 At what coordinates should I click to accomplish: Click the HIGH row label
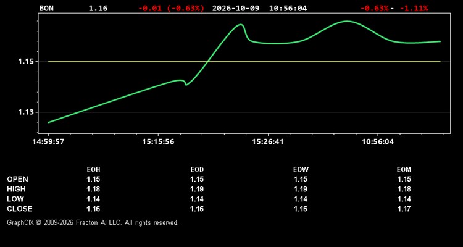(16, 189)
